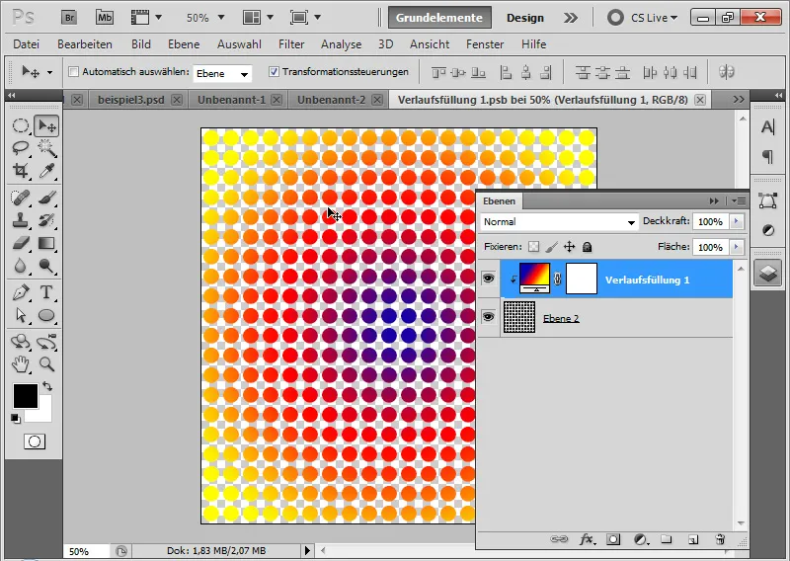Hide the Verlaufsfüllung 1 layer
This screenshot has width=790, height=561.
point(488,279)
